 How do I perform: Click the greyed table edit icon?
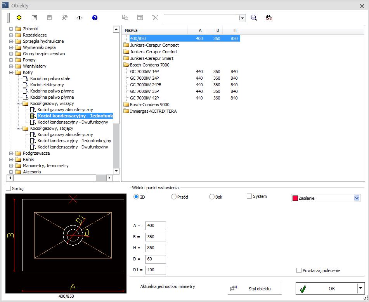click(140, 17)
